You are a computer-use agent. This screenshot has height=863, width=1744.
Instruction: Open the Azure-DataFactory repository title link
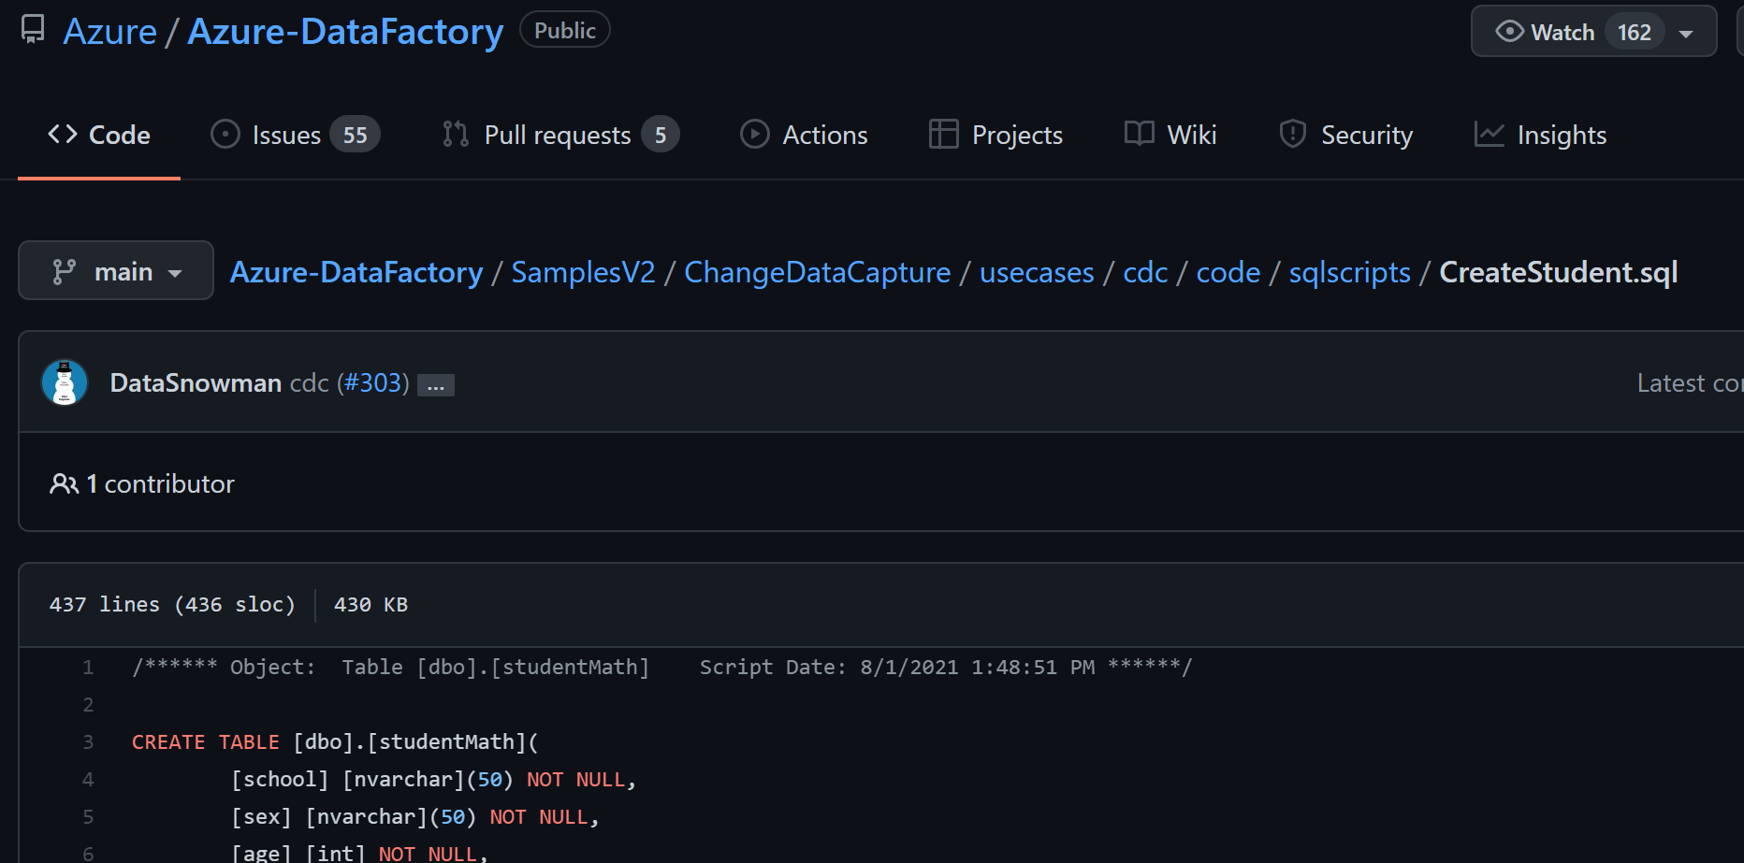pyautogui.click(x=345, y=32)
